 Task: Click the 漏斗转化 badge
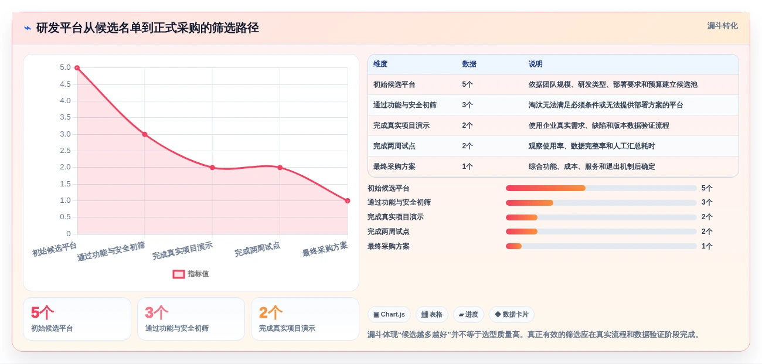tap(722, 26)
